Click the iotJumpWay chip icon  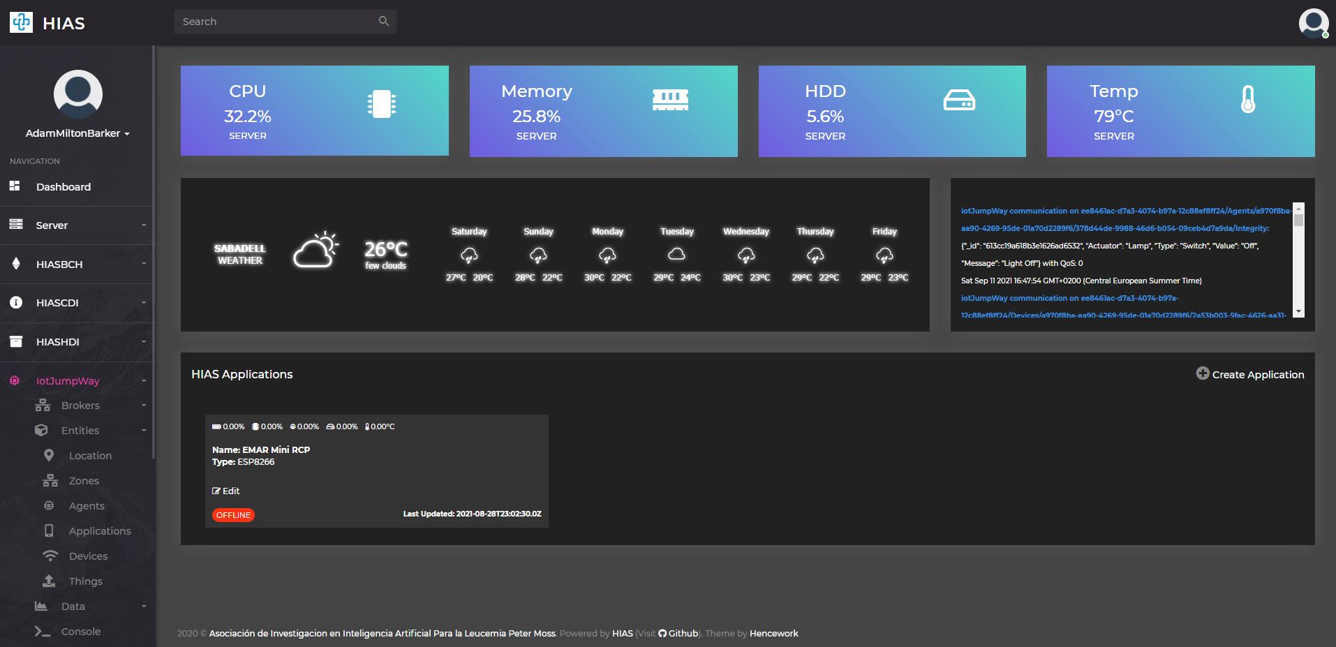[15, 380]
